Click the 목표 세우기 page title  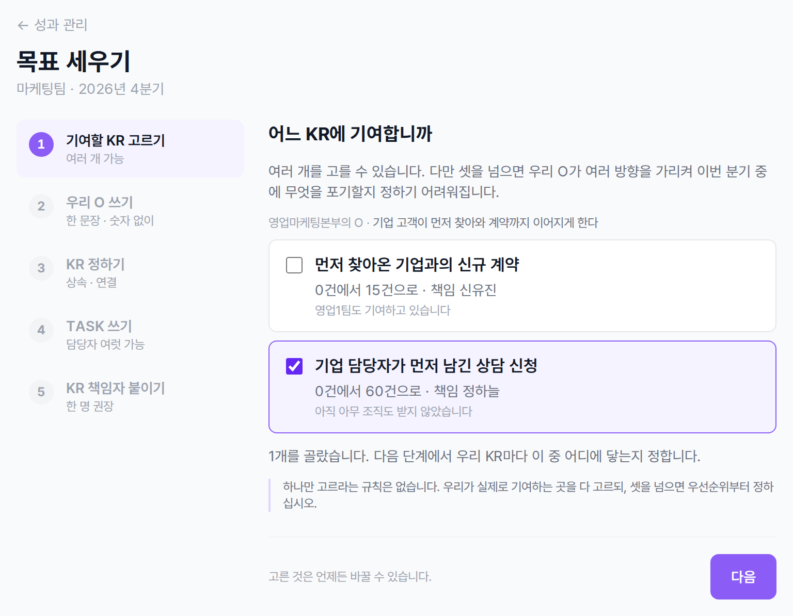tap(73, 61)
